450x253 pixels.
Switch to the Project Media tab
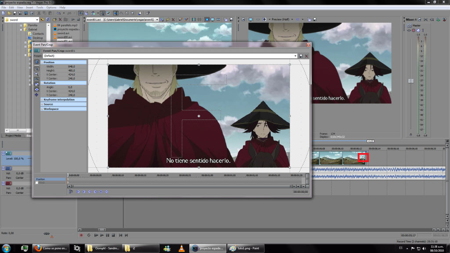tap(13, 136)
